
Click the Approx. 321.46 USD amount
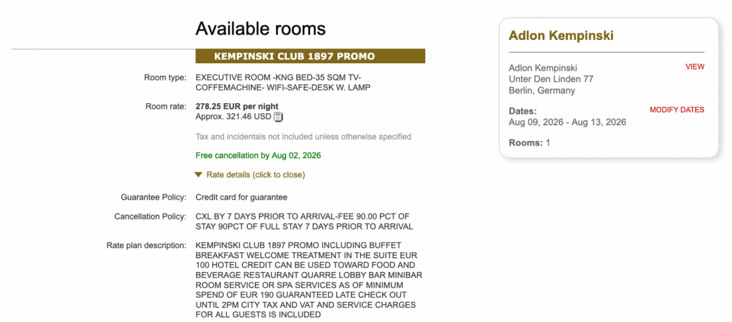(x=234, y=116)
